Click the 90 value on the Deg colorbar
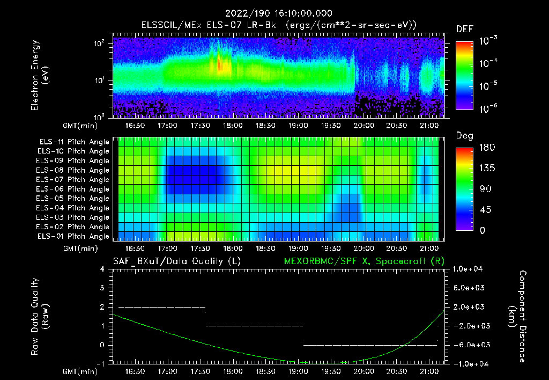Viewport: 549px width, 380px height. (x=485, y=189)
